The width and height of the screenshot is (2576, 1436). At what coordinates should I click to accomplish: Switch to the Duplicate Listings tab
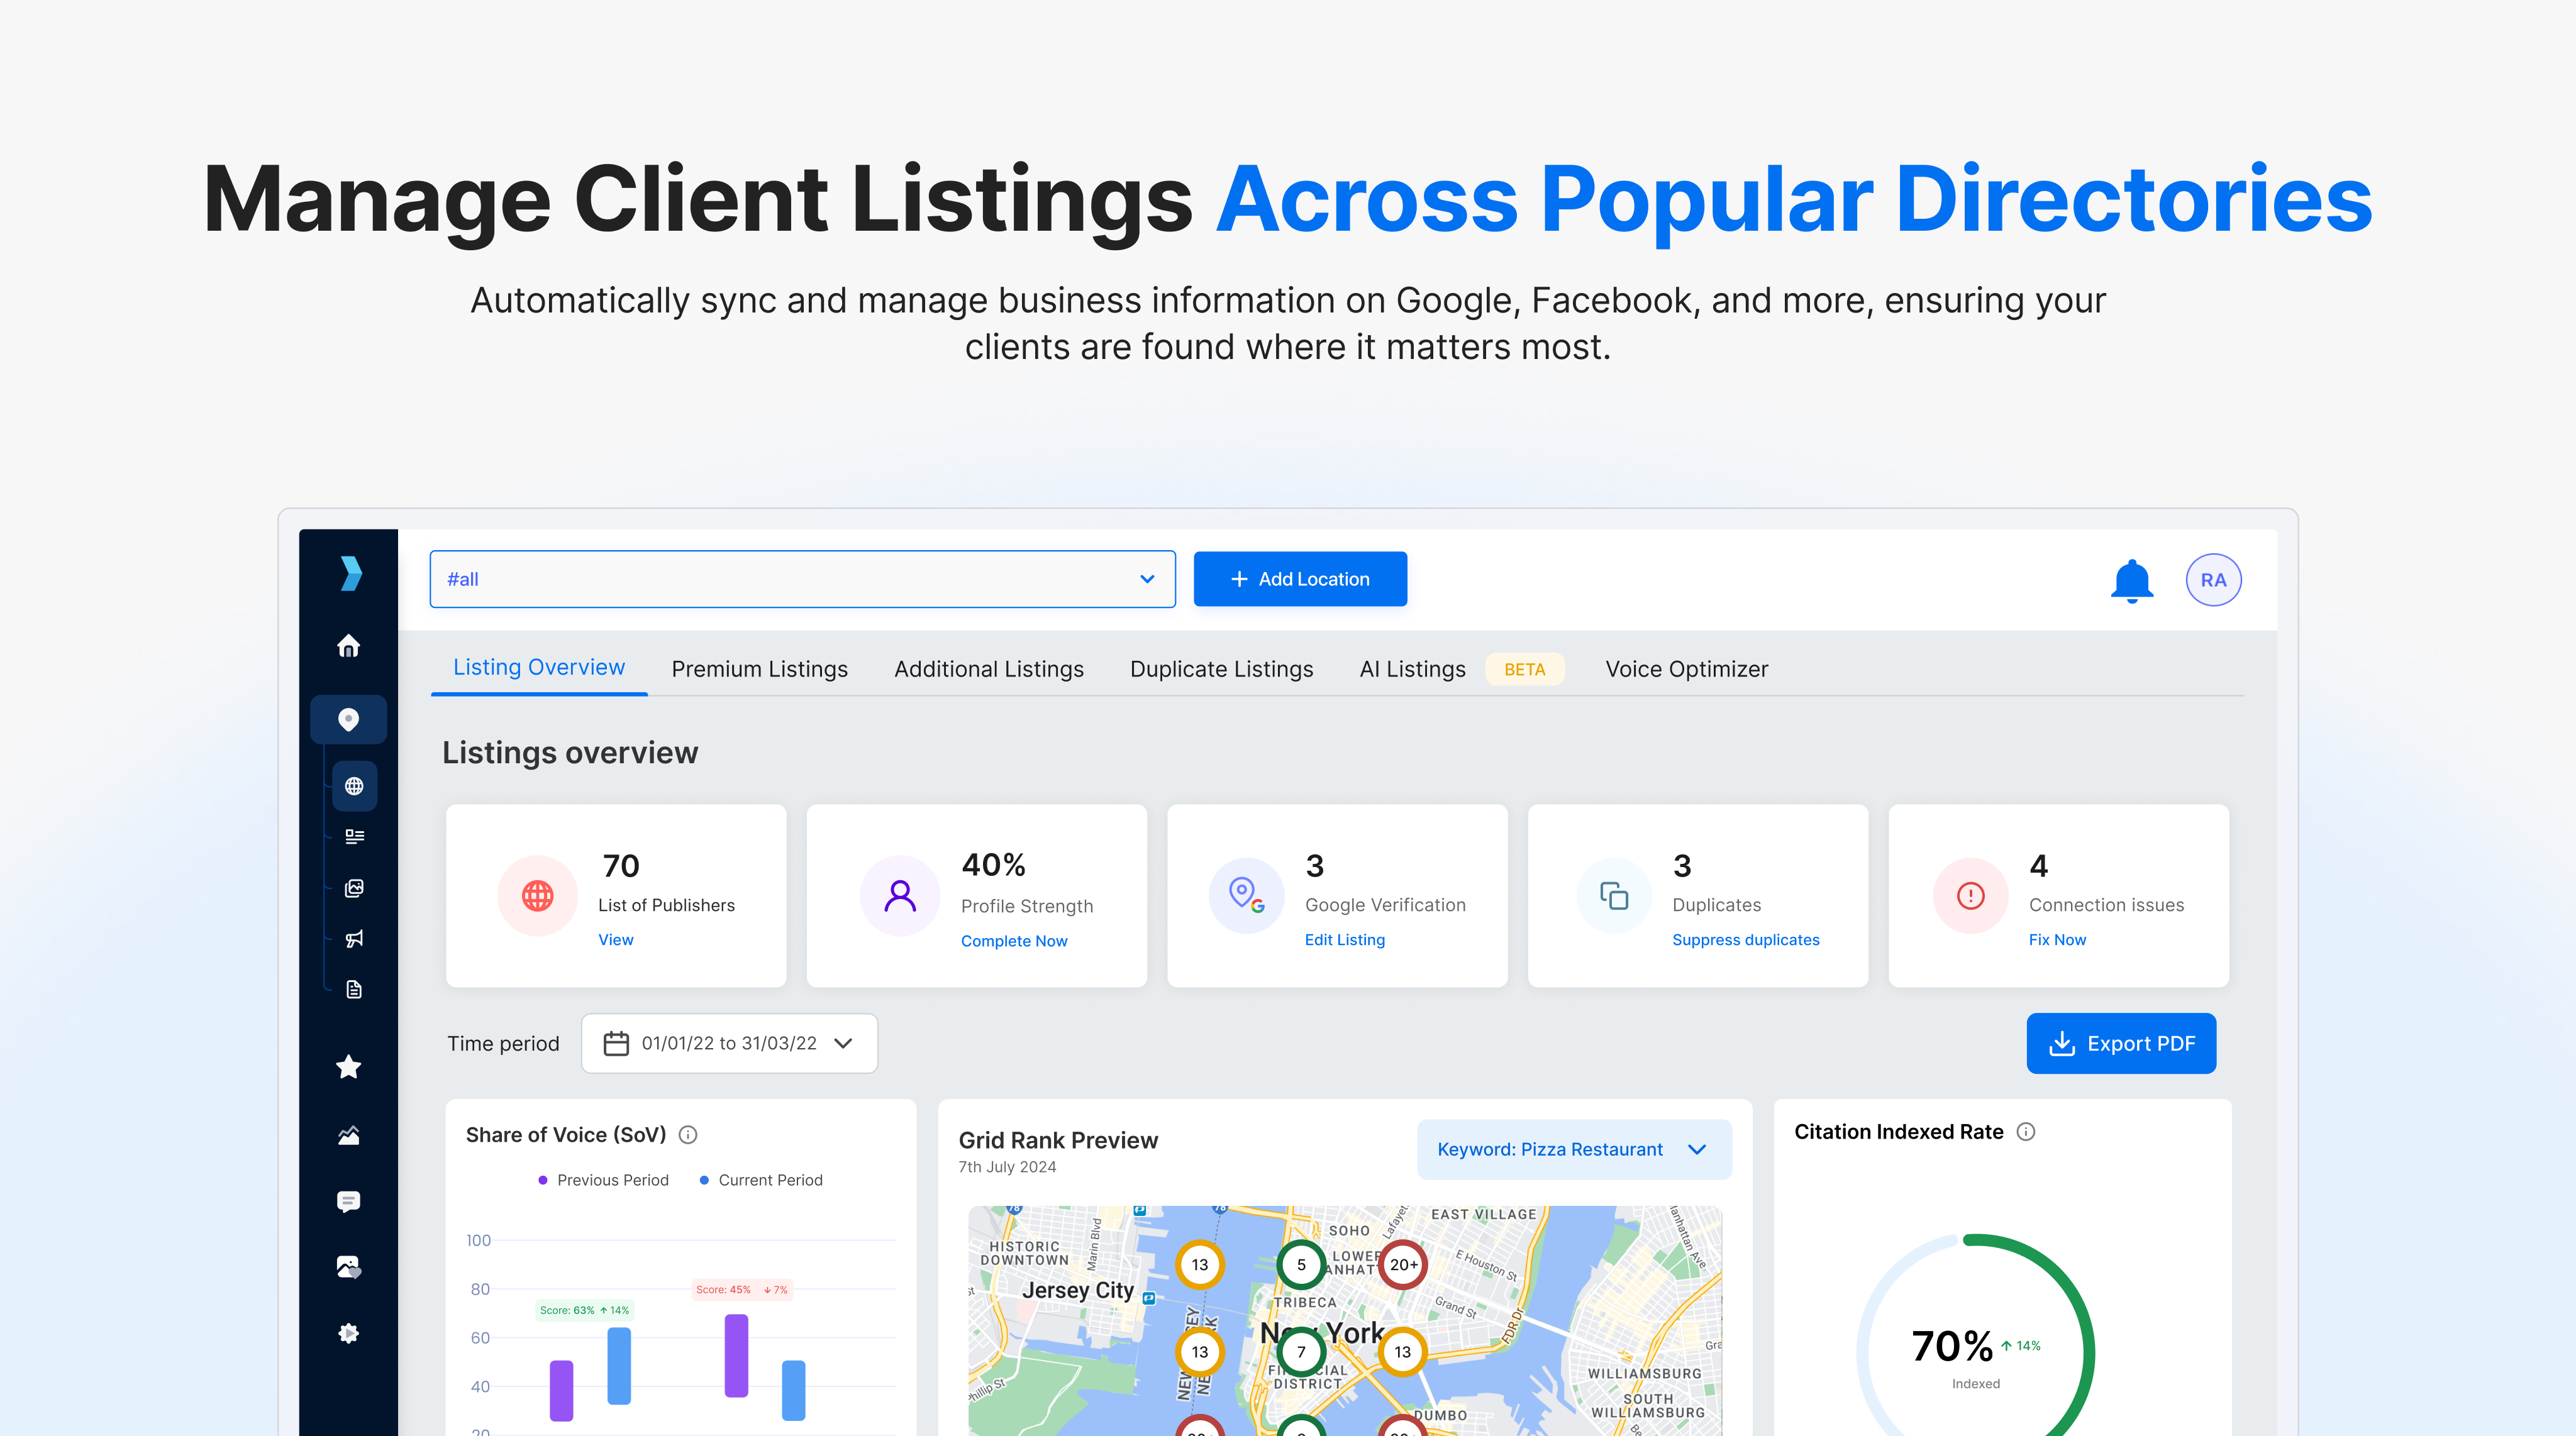(1221, 669)
